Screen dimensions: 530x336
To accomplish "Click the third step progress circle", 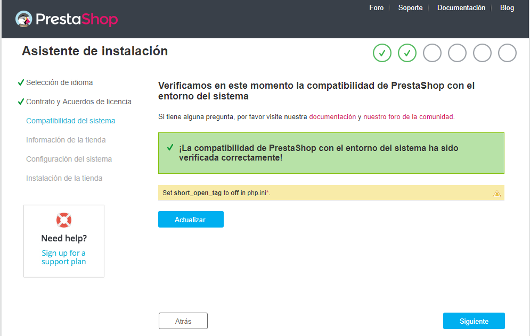I will (x=432, y=53).
